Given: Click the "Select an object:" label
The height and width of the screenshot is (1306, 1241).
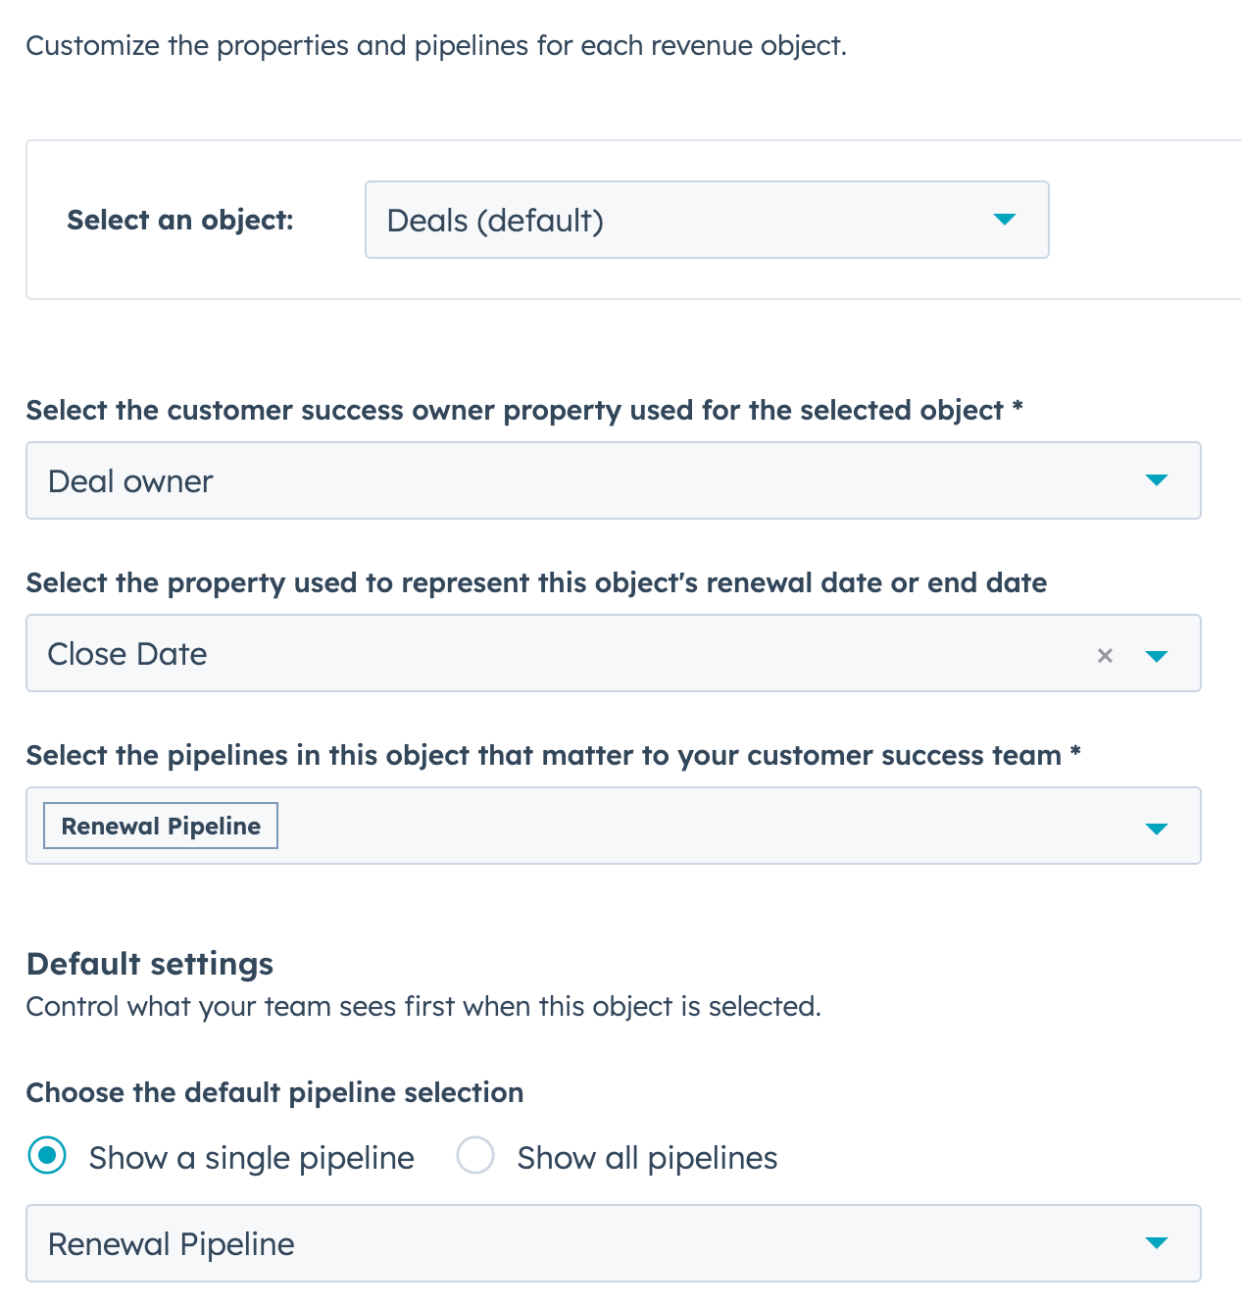Looking at the screenshot, I should (x=180, y=220).
